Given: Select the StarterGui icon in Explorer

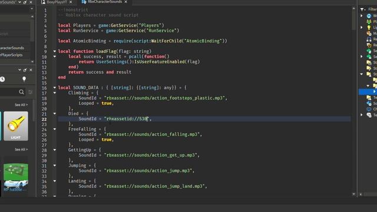Looking at the screenshot, I should (369, 62).
